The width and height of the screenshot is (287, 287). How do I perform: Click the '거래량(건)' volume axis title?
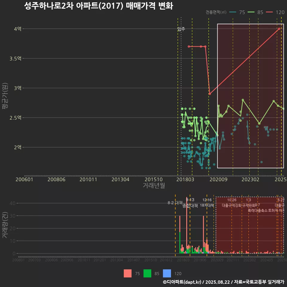coord(5,225)
